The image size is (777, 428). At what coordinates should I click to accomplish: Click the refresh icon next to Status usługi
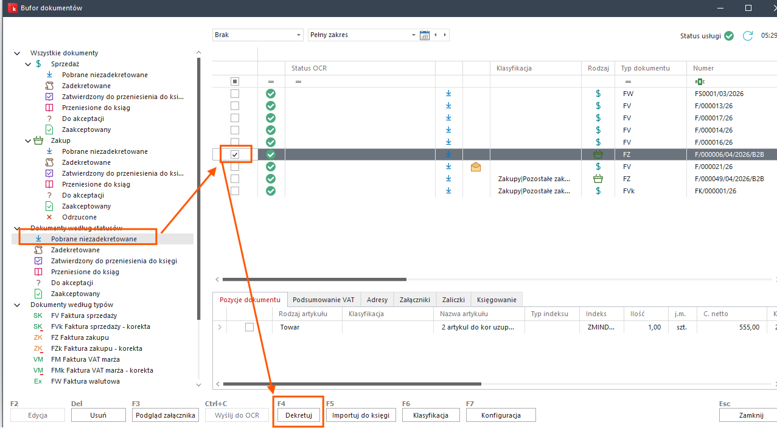(x=748, y=36)
